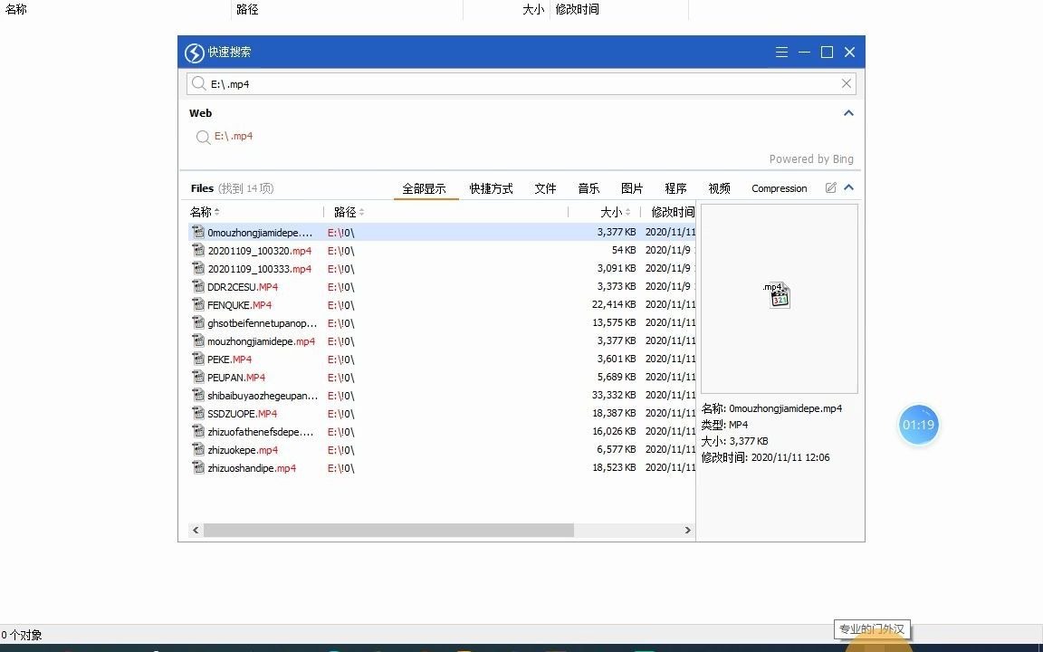Screen dimensions: 1043x652
Task: Collapse the Files results panel
Action: (x=848, y=187)
